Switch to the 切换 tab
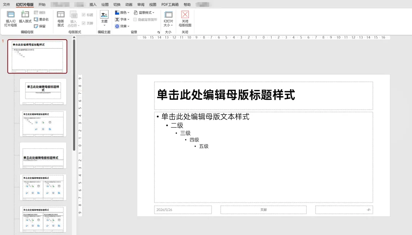The height and width of the screenshot is (235, 412). [117, 5]
